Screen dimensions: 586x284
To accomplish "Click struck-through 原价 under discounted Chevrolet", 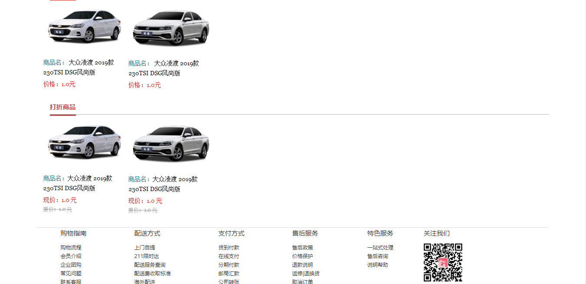I will pos(58,210).
